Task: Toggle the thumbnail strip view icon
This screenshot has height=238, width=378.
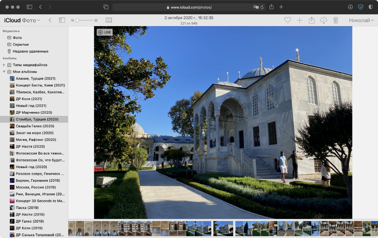Action: point(109,20)
